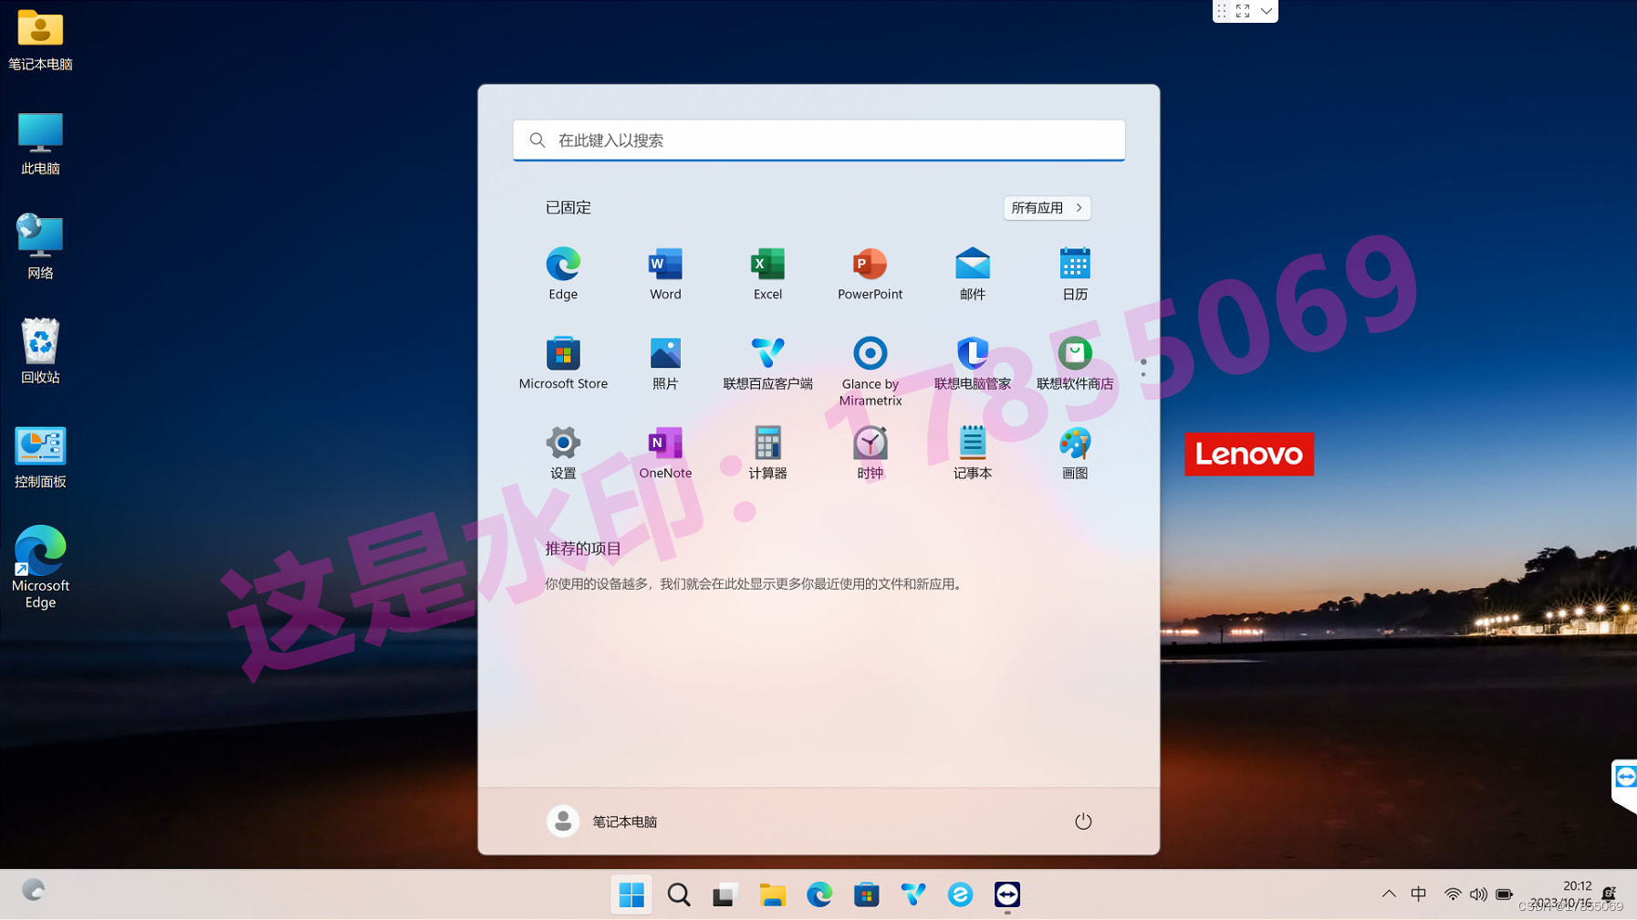Select 控制面板 desktop icon
The height and width of the screenshot is (920, 1637).
pos(40,457)
